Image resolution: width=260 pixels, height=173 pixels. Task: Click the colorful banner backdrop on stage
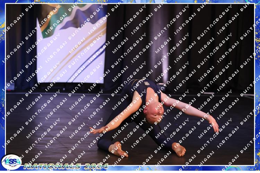pos(71,43)
